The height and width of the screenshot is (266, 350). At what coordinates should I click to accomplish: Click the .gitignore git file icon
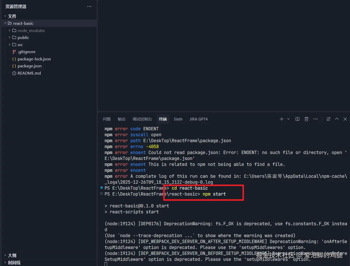click(x=14, y=52)
